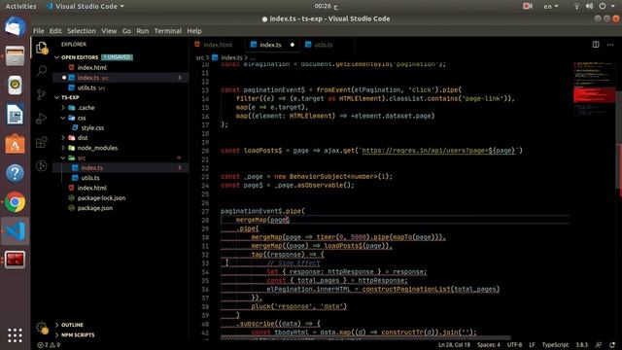Open the Files manager from the dock

click(16, 56)
